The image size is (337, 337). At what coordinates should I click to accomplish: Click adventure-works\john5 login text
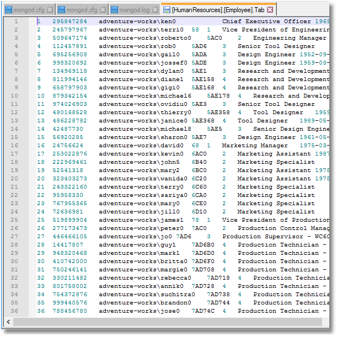click(140, 162)
